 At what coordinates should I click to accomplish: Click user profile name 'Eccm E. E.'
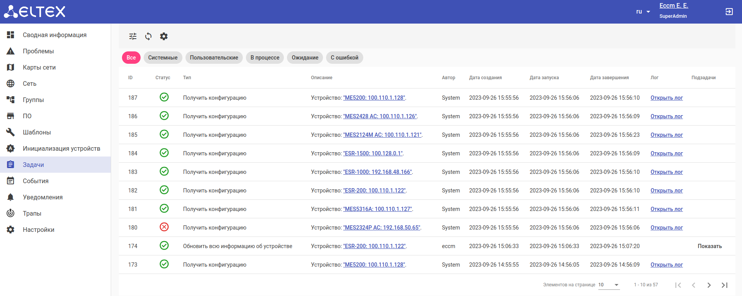tap(673, 5)
